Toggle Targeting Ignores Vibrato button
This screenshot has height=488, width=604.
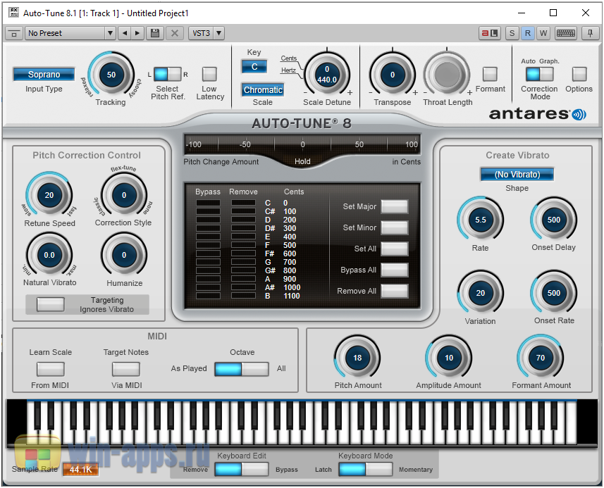51,304
